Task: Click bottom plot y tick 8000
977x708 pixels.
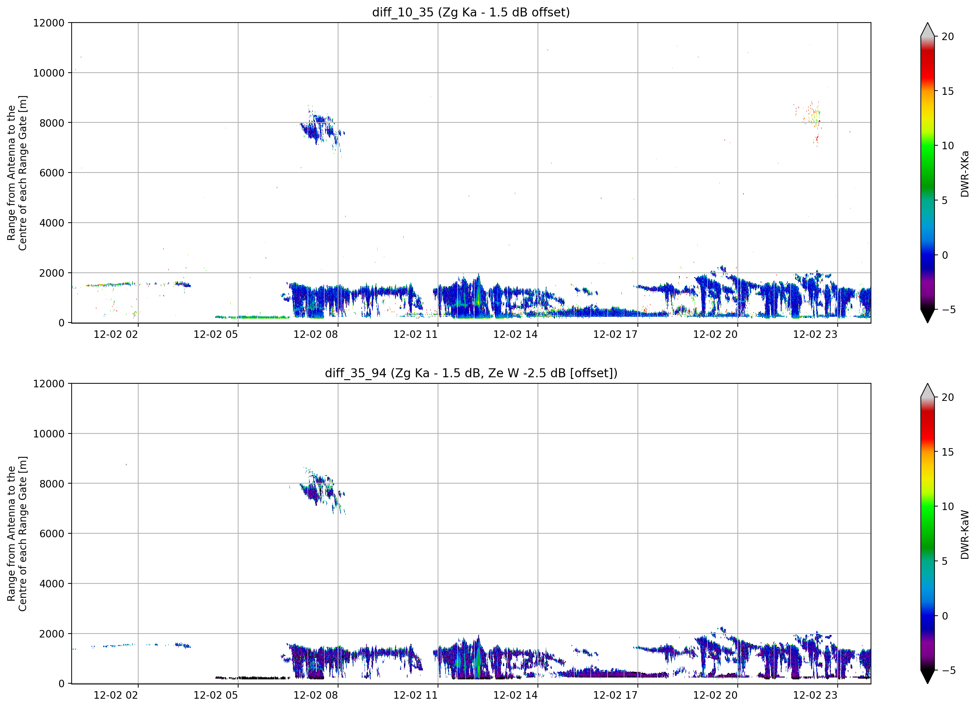Action: click(x=52, y=484)
